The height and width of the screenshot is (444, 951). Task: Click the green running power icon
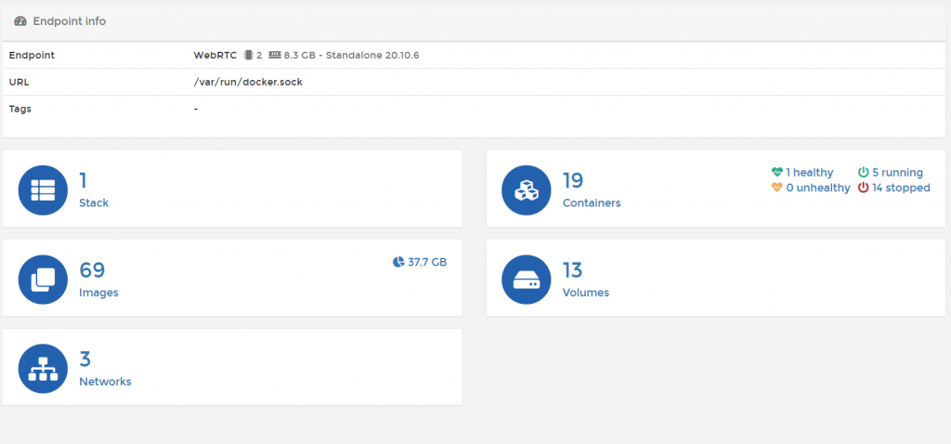(863, 173)
